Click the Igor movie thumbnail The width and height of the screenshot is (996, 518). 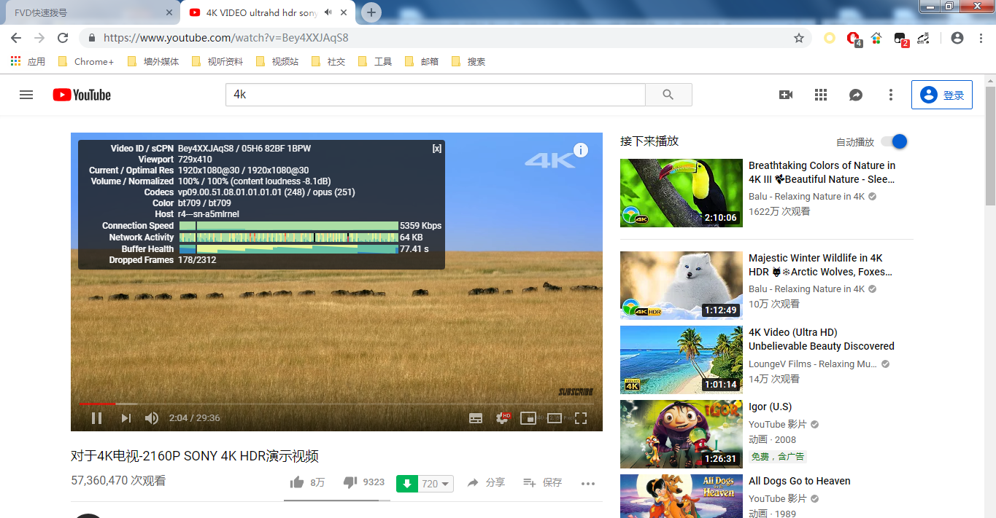coord(682,434)
